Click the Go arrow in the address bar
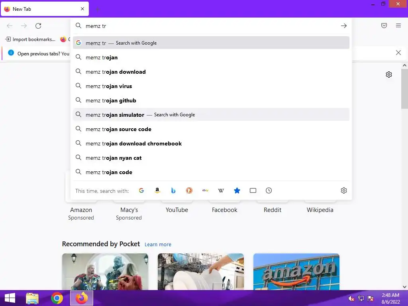The image size is (408, 306). click(x=344, y=26)
